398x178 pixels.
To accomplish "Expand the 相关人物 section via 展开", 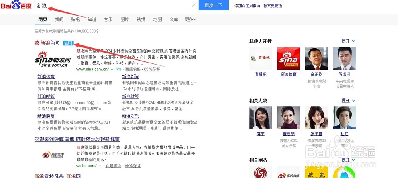I will [x=349, y=101].
